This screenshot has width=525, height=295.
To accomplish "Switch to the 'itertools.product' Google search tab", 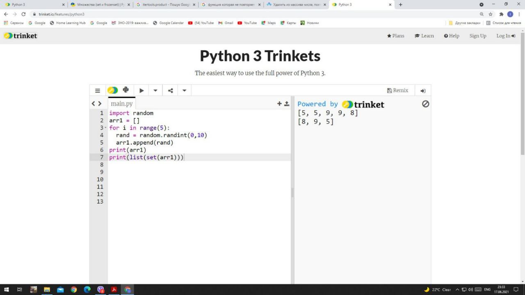I will click(166, 5).
